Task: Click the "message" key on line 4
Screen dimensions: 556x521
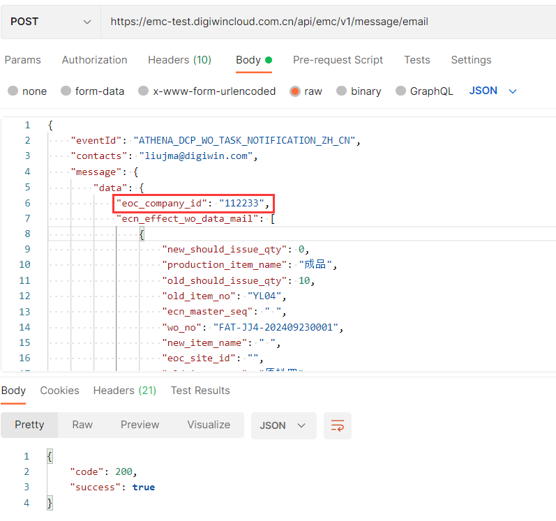Action: pos(96,172)
